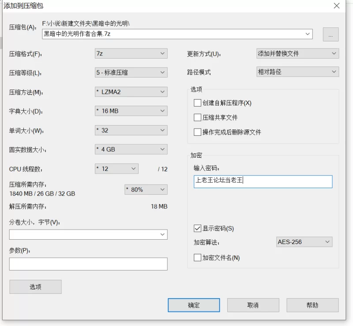353x326 pixels.
Task: Enable 创建自解压程序 checkbox
Action: (197, 103)
